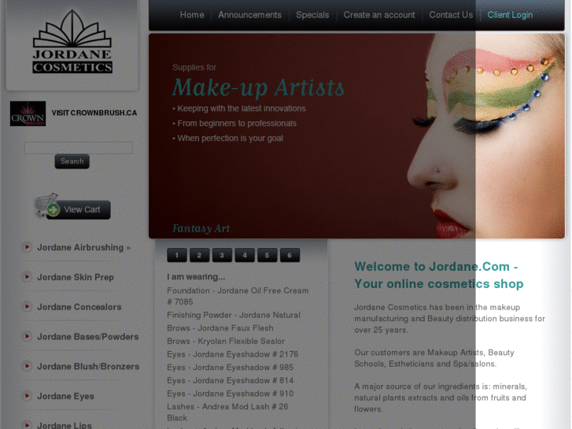This screenshot has height=429, width=572.
Task: Click the Jordane Cosmetics logo
Action: [x=72, y=41]
